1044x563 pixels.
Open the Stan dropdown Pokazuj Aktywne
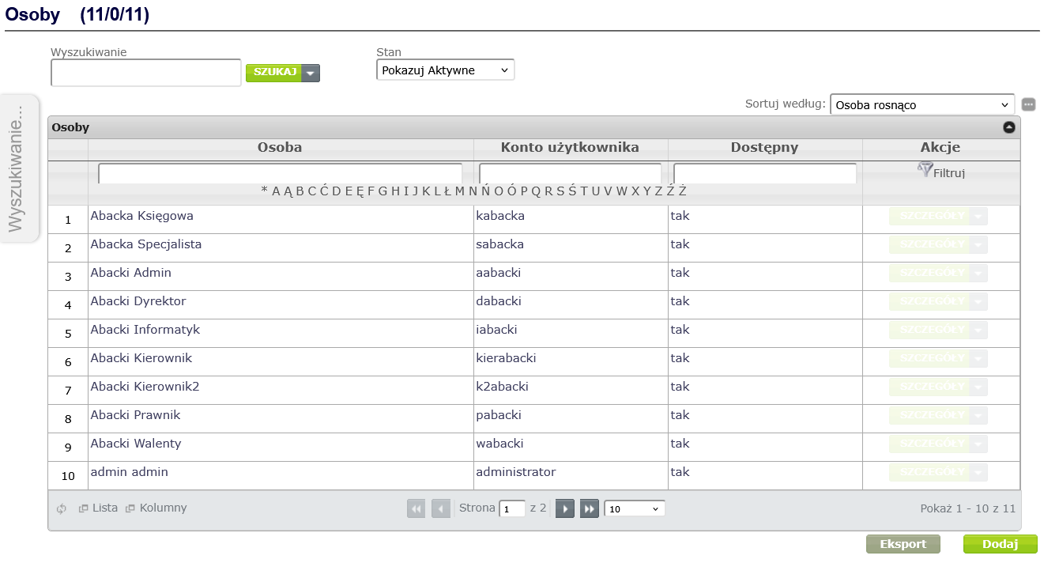point(445,70)
